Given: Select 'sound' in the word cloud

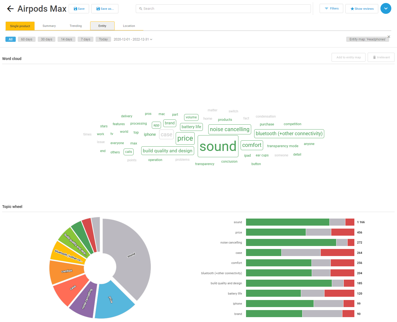Looking at the screenshot, I should click(x=218, y=146).
